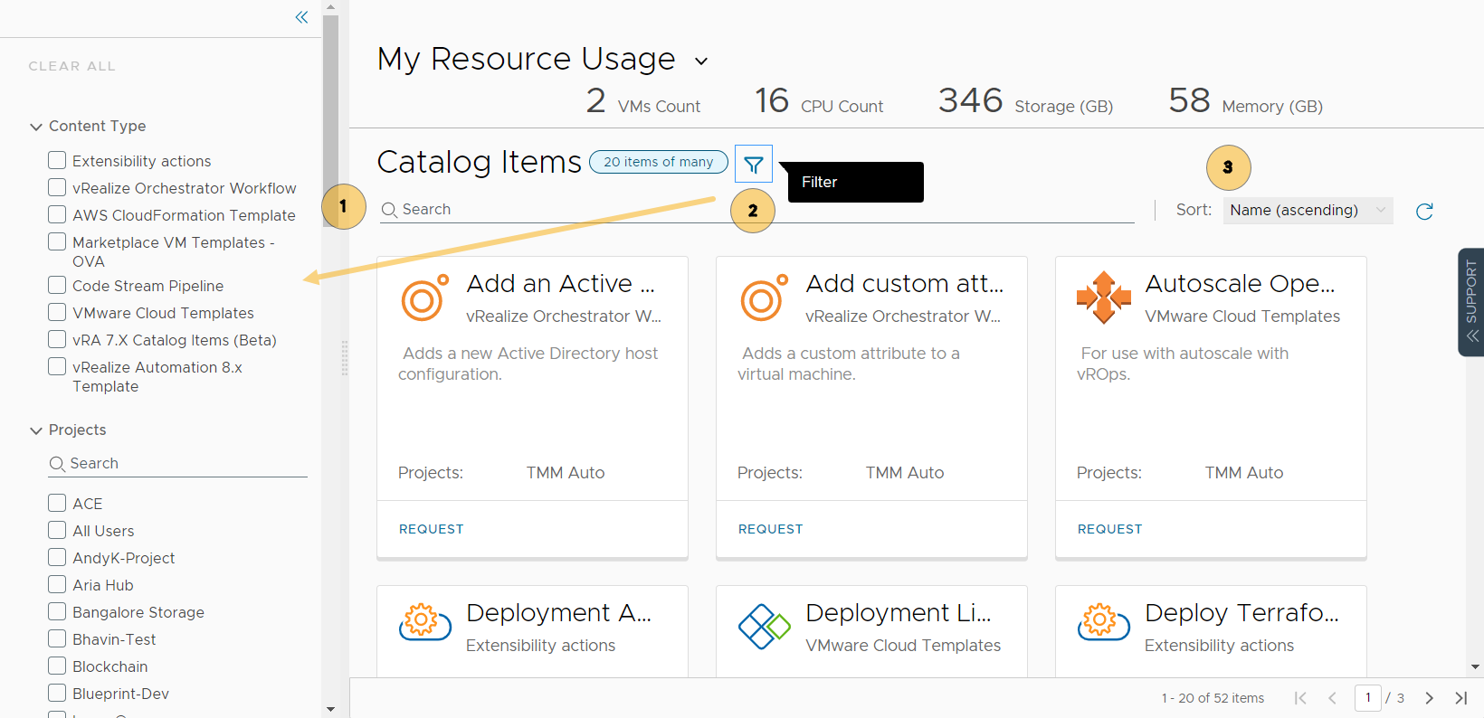
Task: Collapse the filter side panel
Action: (x=301, y=17)
